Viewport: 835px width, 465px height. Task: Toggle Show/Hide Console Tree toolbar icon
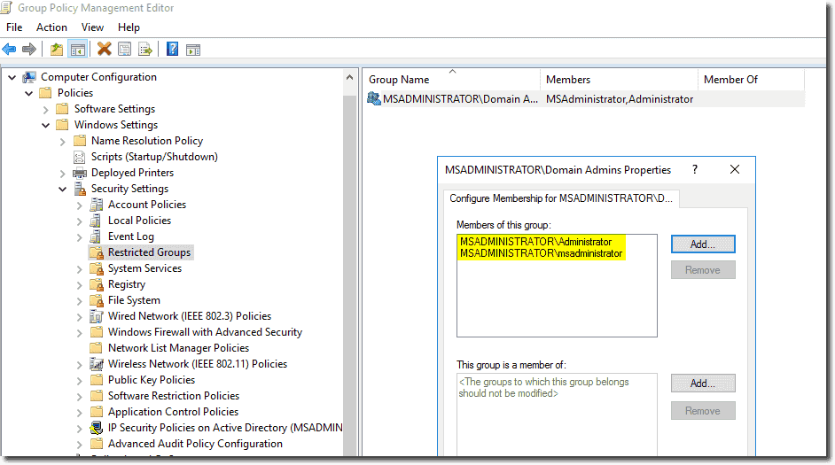pyautogui.click(x=77, y=49)
